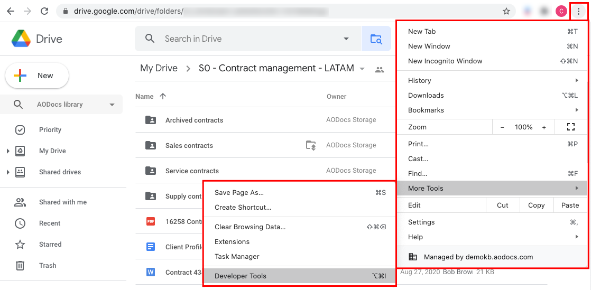Open History submenu
Viewport: 591px width, 290px height.
click(493, 80)
